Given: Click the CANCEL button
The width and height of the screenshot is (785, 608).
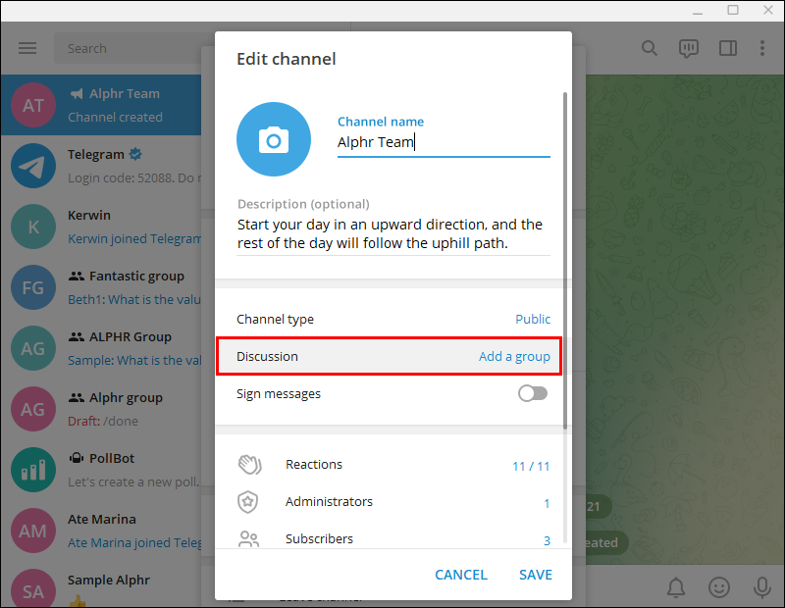Looking at the screenshot, I should (x=461, y=575).
